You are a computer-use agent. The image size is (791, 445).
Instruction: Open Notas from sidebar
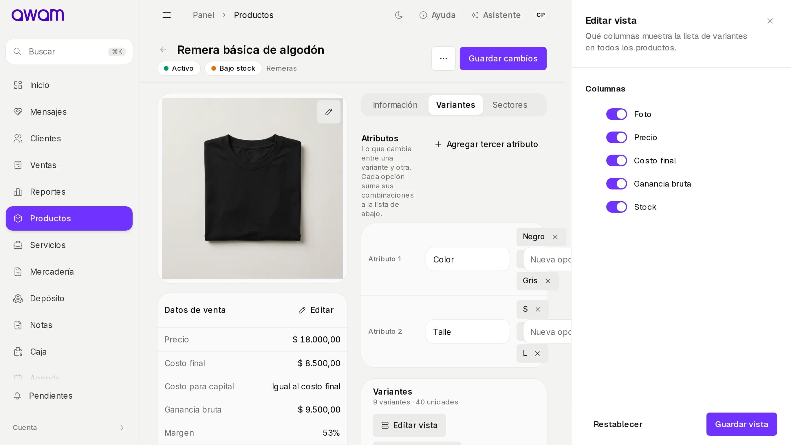(x=69, y=325)
